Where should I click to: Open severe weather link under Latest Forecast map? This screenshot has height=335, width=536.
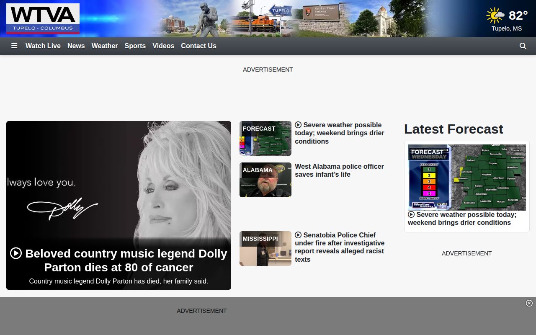click(x=462, y=219)
